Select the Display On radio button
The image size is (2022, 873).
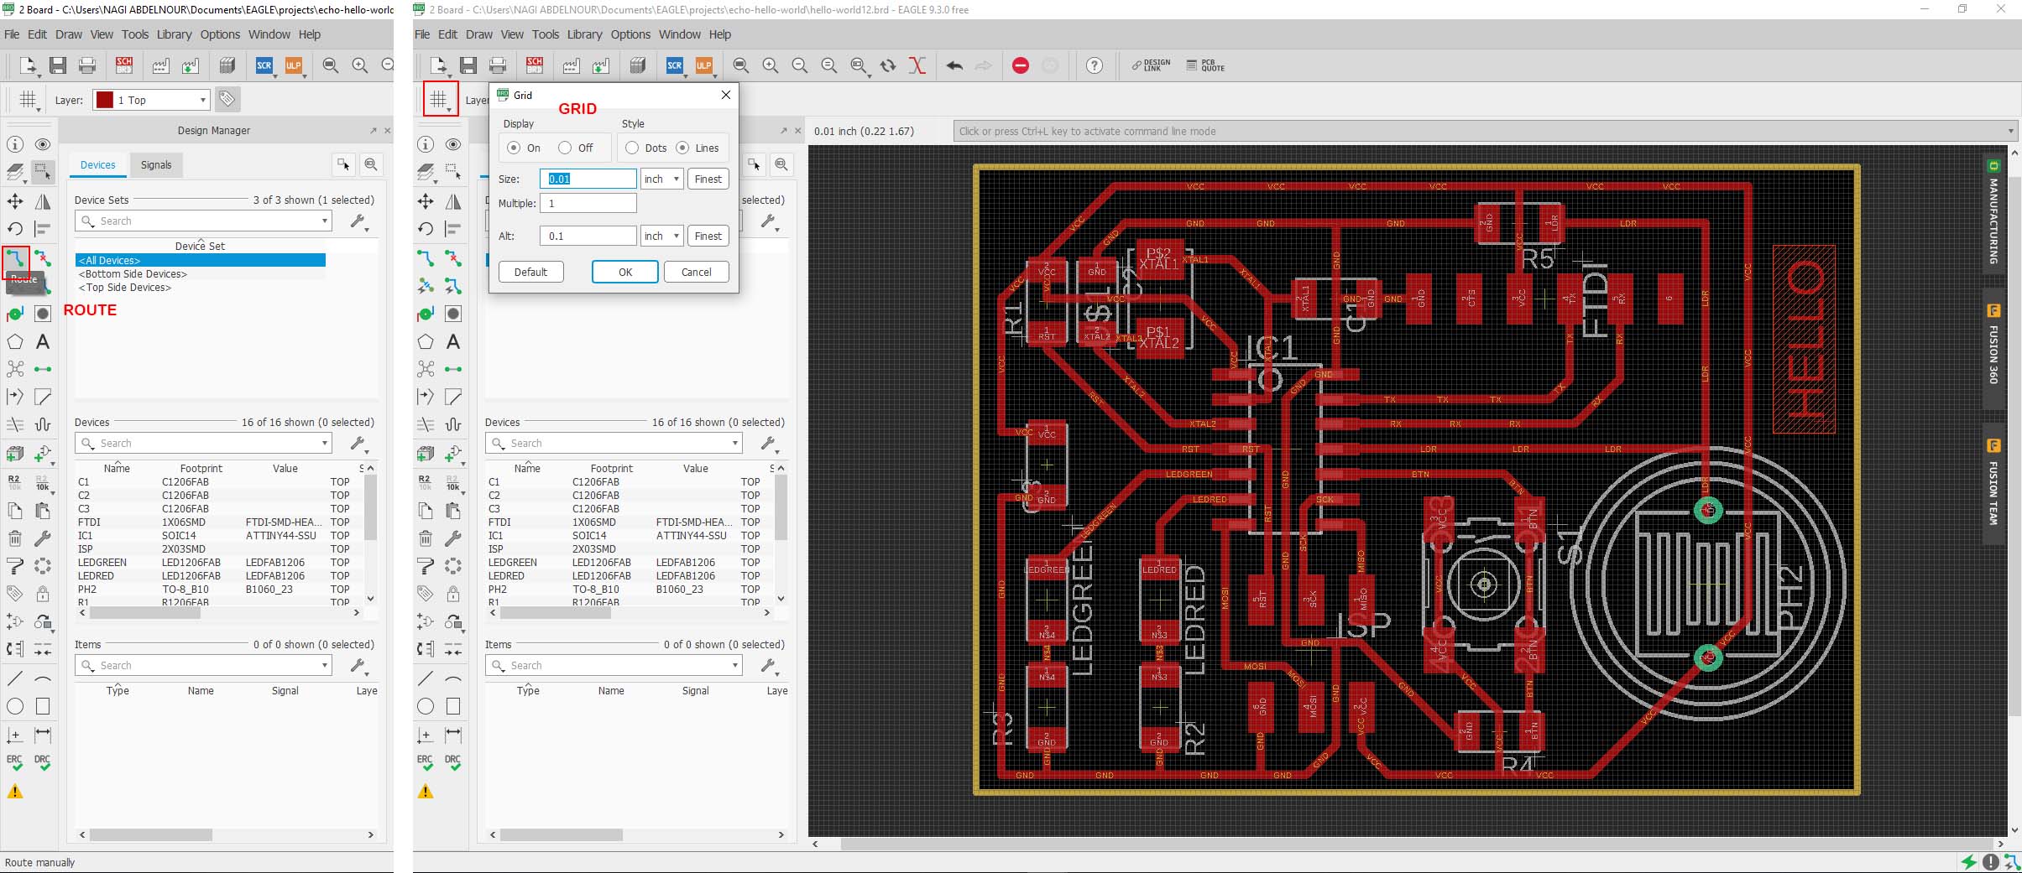click(x=514, y=148)
